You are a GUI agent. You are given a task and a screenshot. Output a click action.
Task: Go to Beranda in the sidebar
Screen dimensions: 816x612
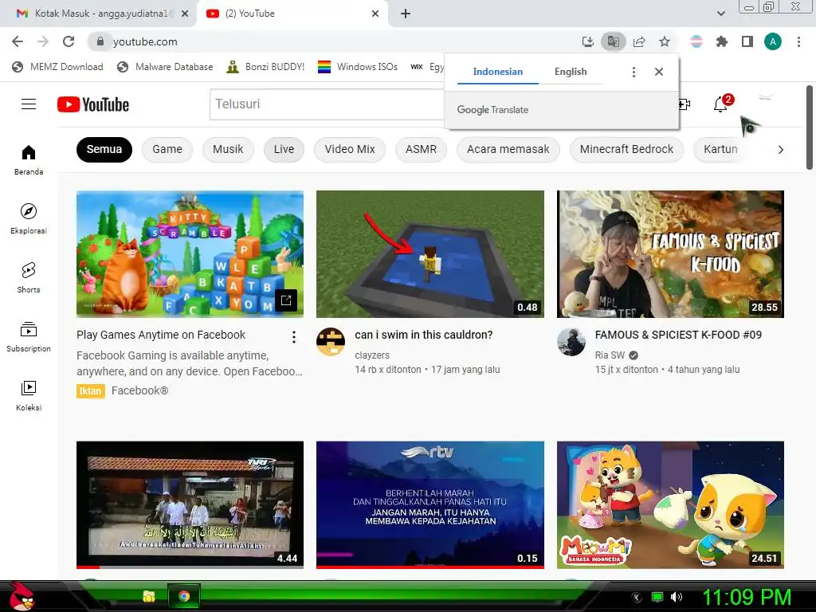tap(29, 159)
